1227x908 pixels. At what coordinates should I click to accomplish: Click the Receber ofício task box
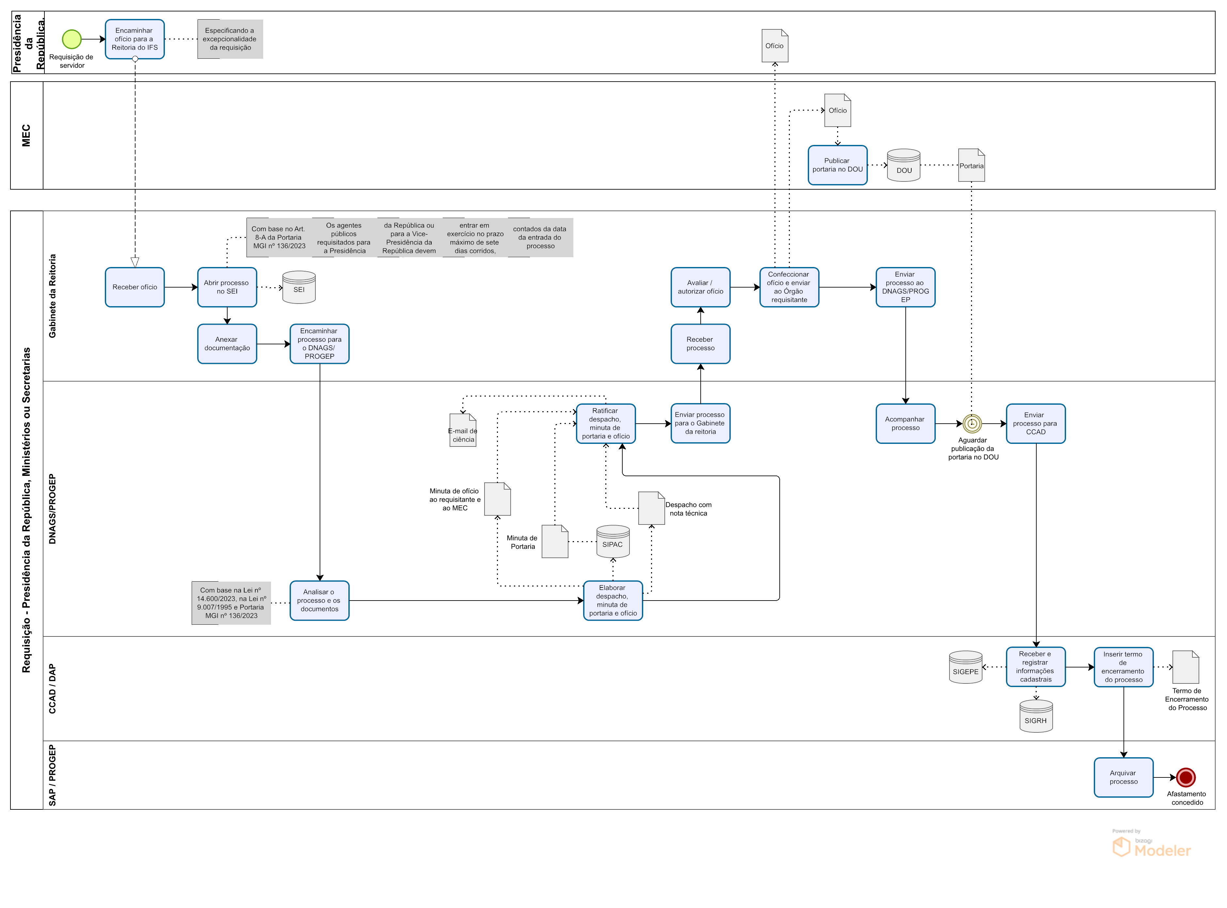tap(135, 288)
